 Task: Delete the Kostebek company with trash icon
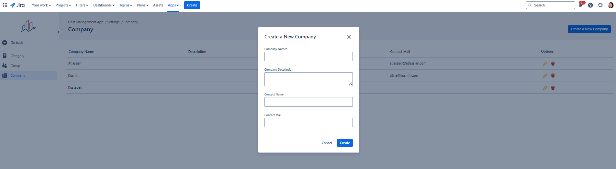coord(553,88)
